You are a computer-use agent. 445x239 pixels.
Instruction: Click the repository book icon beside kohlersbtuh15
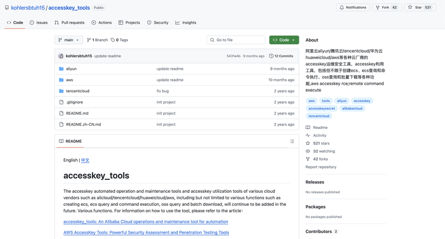pos(7,8)
